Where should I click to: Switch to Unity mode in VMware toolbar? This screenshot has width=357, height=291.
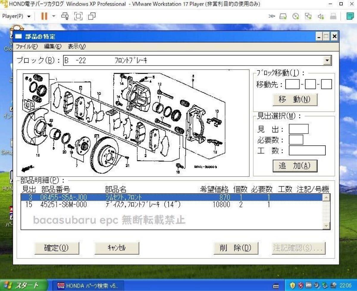pyautogui.click(x=92, y=16)
